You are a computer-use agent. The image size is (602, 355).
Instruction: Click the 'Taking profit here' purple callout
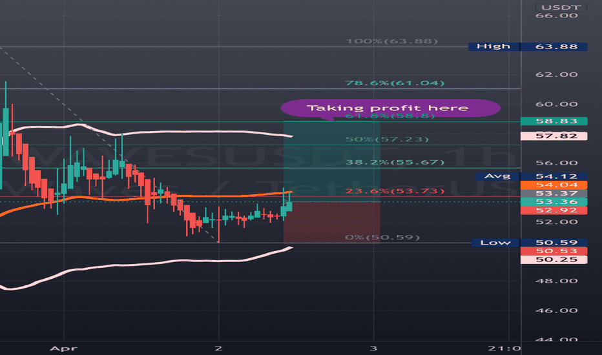[390, 108]
